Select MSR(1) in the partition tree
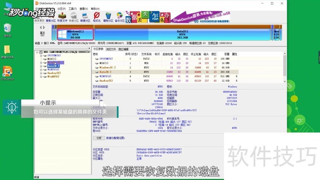 (x=52, y=59)
